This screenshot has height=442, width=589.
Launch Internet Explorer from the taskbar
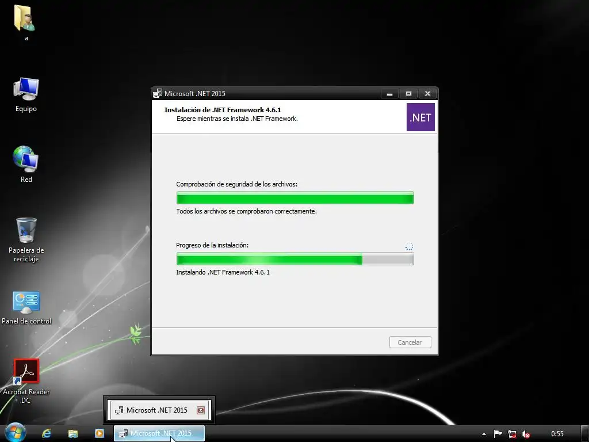47,433
